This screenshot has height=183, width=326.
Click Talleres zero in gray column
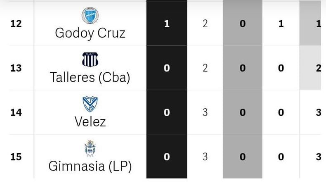click(x=243, y=68)
